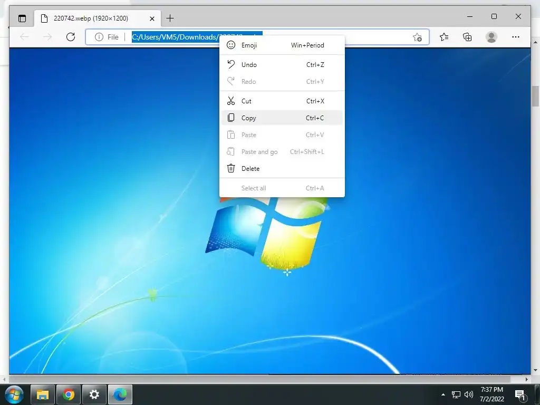Click the Emoji smiley icon
Viewport: 540px width, 405px height.
pyautogui.click(x=231, y=45)
